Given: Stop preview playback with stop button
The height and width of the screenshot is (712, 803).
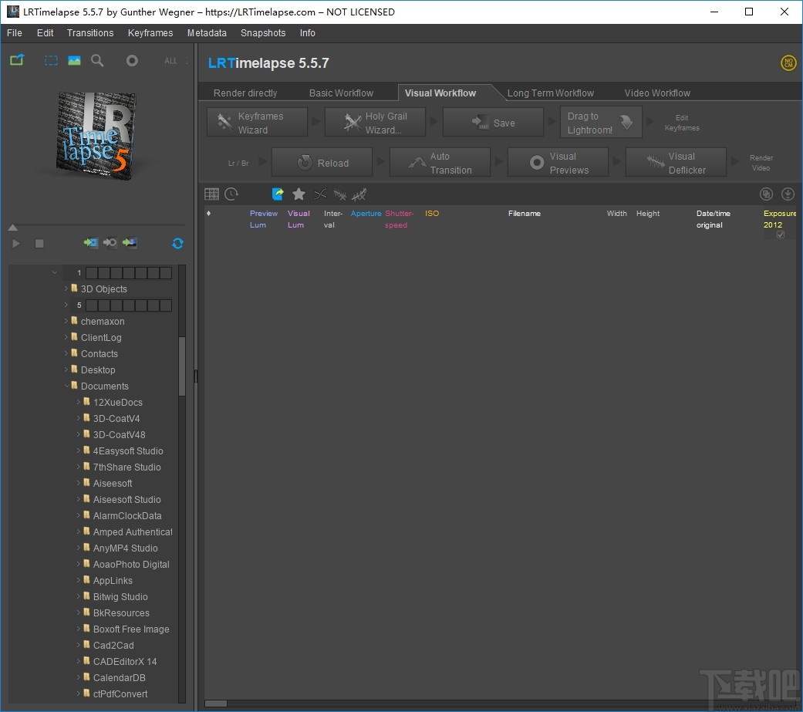Looking at the screenshot, I should (39, 243).
